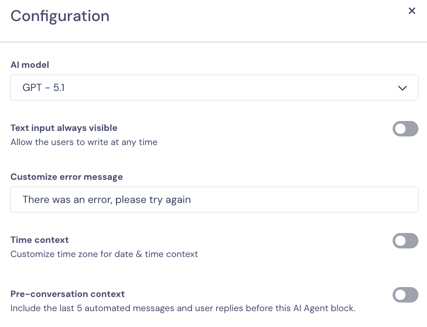The image size is (427, 327).
Task: Focus the Customize error message input field
Action: click(214, 200)
